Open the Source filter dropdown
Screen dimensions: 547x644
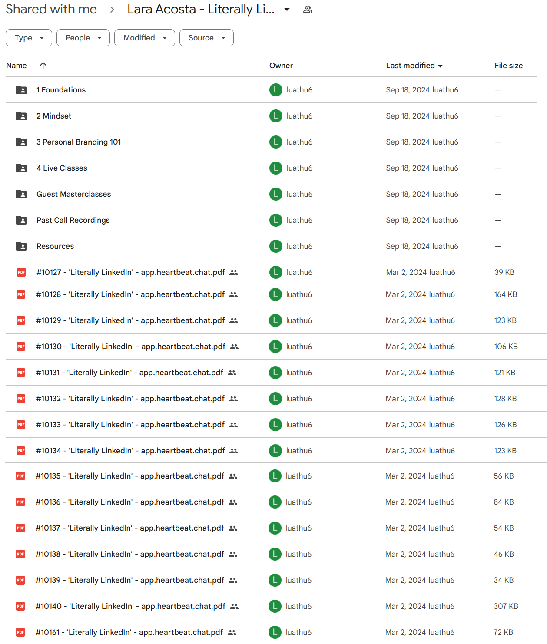coord(206,38)
